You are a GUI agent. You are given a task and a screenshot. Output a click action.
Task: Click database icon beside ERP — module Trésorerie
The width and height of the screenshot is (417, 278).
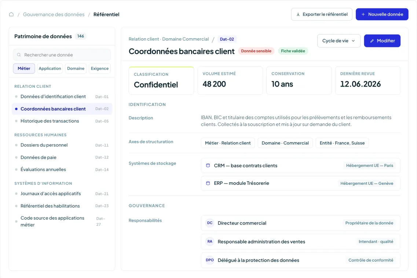click(x=208, y=183)
